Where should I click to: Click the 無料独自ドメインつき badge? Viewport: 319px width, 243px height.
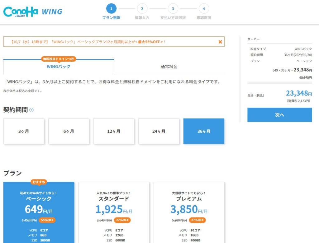point(59,59)
